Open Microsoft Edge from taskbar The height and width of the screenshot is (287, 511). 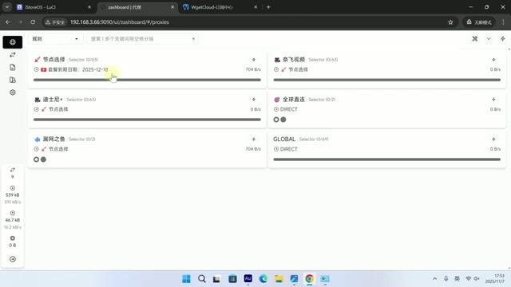[x=263, y=279]
